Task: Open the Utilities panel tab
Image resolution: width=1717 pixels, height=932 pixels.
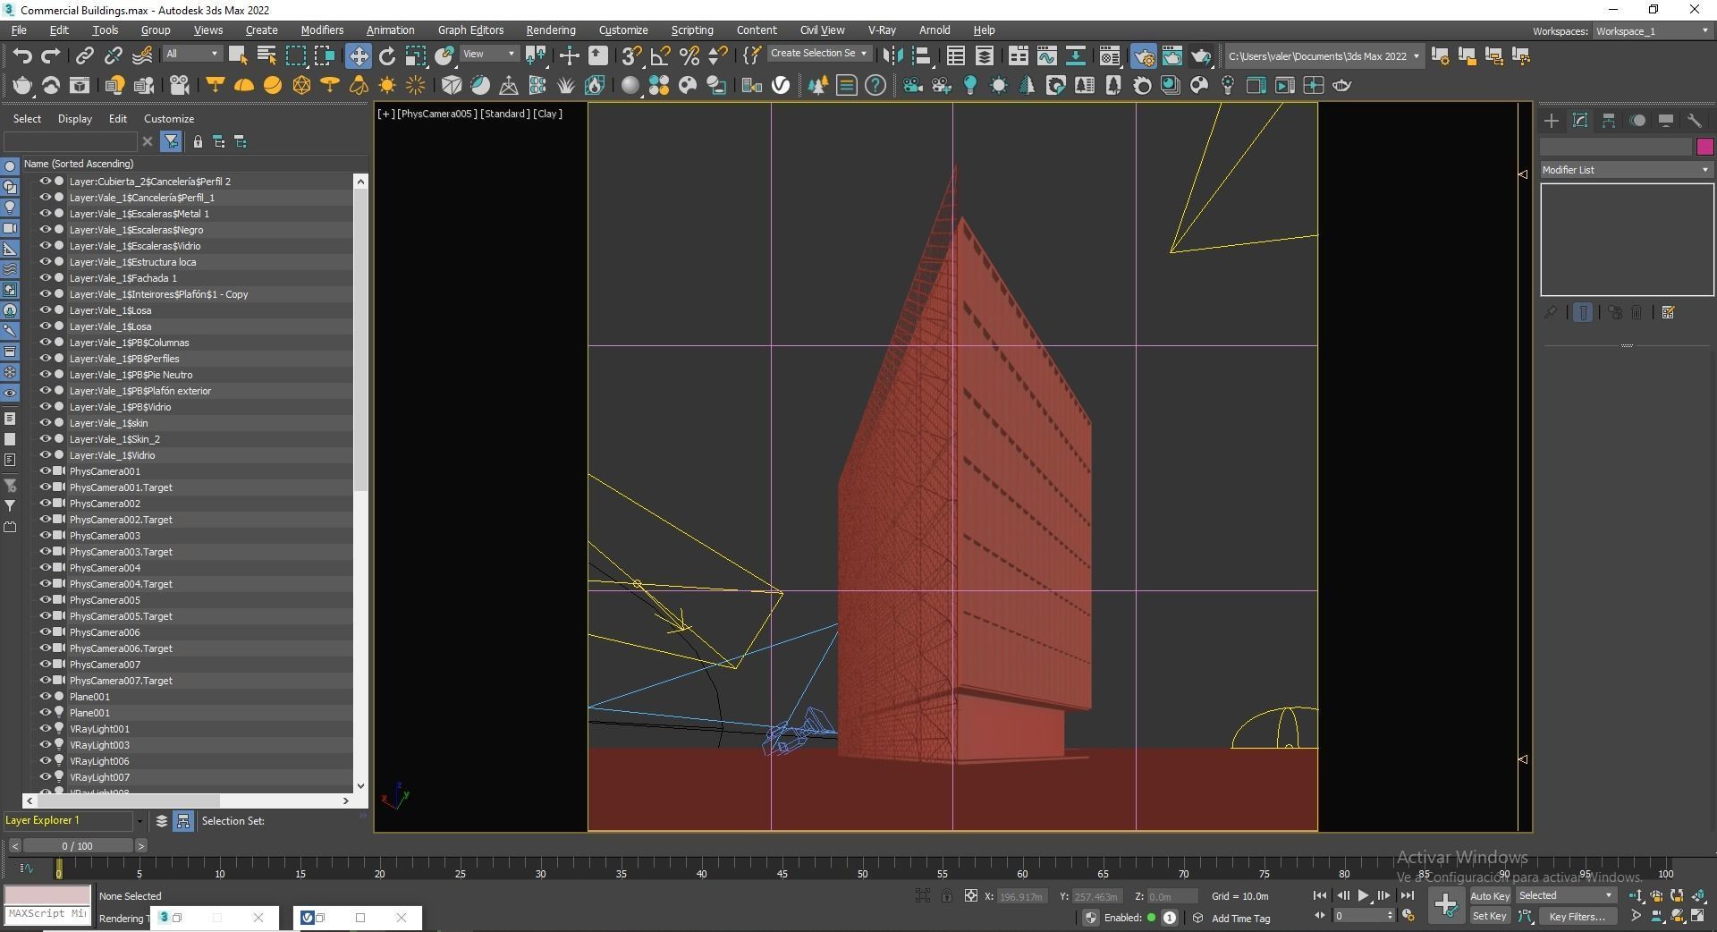Action: [x=1695, y=121]
